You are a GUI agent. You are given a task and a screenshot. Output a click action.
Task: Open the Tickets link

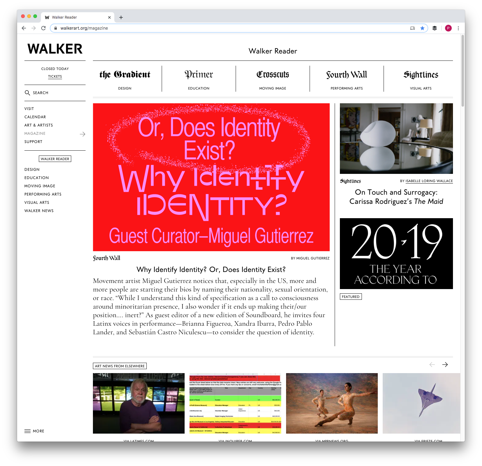pyautogui.click(x=55, y=76)
